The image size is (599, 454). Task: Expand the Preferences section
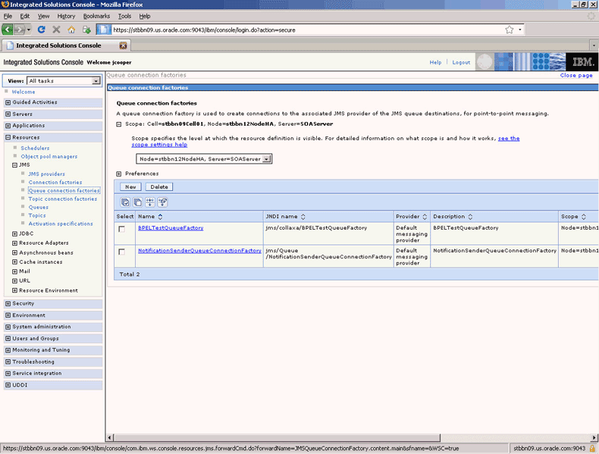pos(119,174)
